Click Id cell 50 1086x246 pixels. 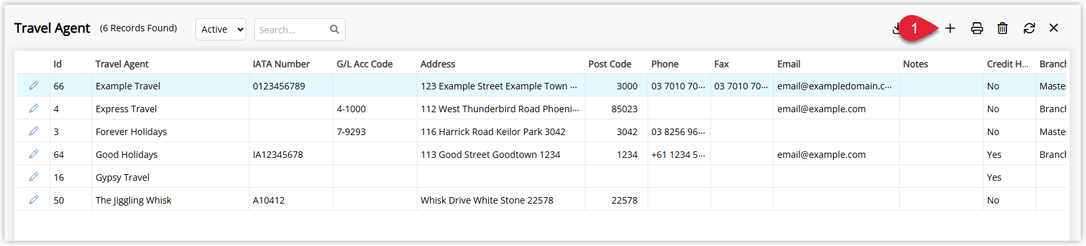point(59,200)
